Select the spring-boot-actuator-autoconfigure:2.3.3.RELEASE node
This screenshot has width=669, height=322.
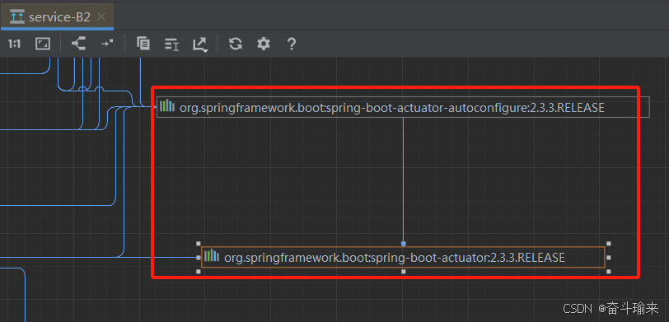tap(403, 107)
